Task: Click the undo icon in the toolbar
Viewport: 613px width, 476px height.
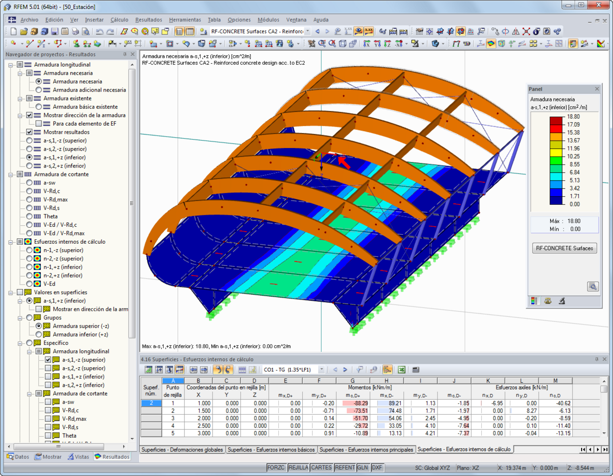Action: click(x=99, y=31)
